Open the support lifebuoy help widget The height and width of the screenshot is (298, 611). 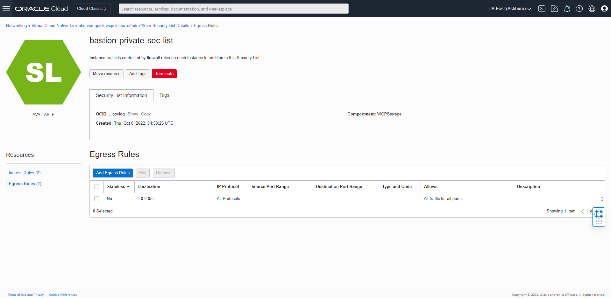click(x=599, y=214)
